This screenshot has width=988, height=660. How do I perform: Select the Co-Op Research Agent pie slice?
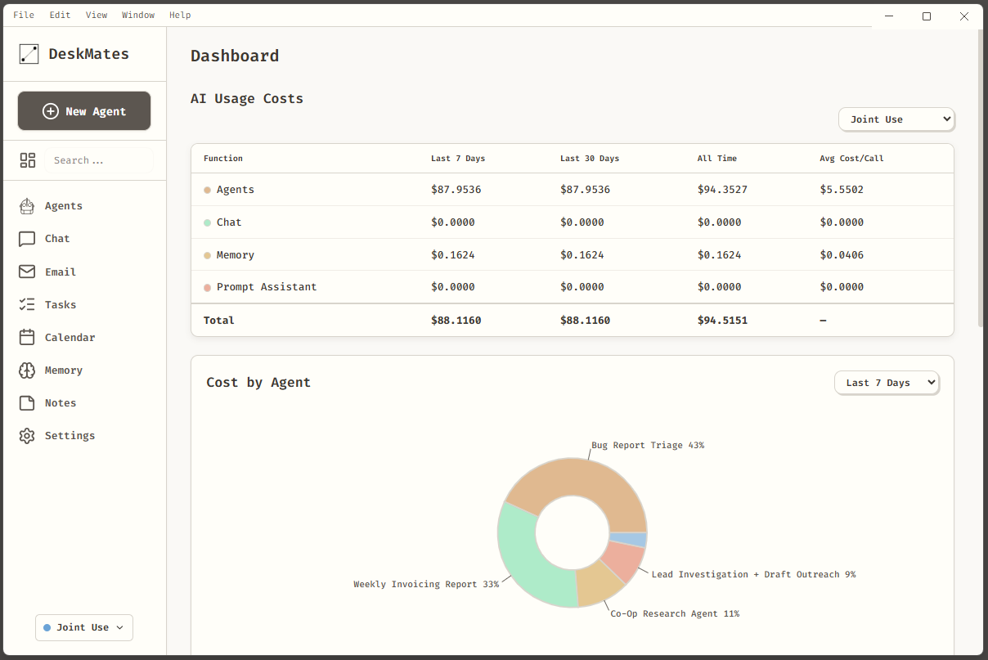pos(599,584)
